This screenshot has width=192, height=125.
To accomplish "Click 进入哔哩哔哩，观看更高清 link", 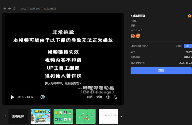I will [63, 84].
